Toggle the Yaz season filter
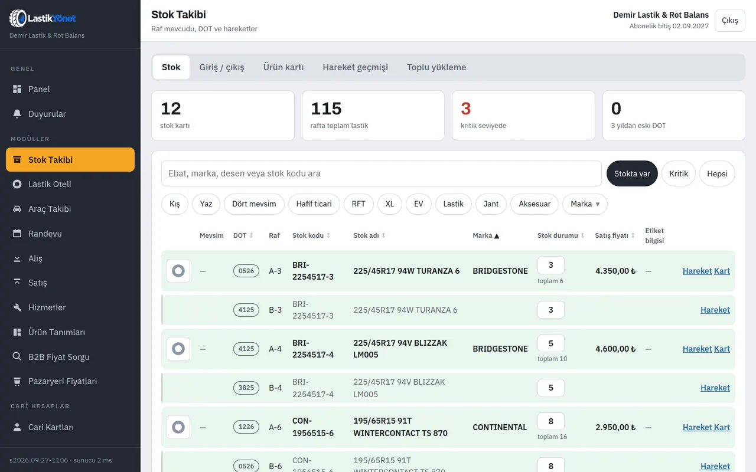This screenshot has width=756, height=472. tap(206, 204)
